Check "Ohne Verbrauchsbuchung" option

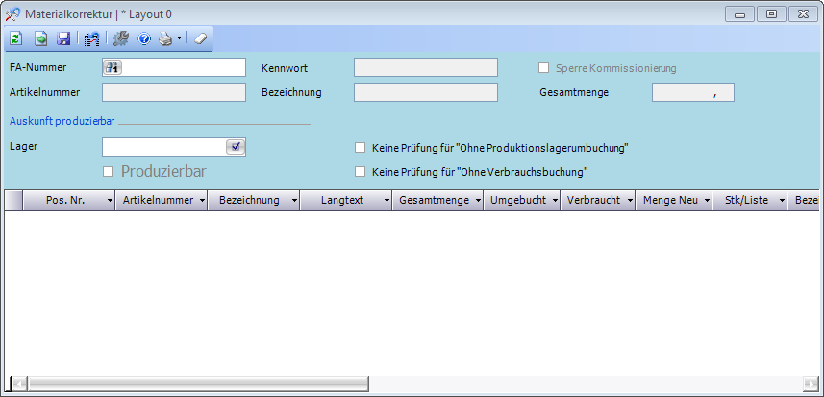click(x=361, y=172)
